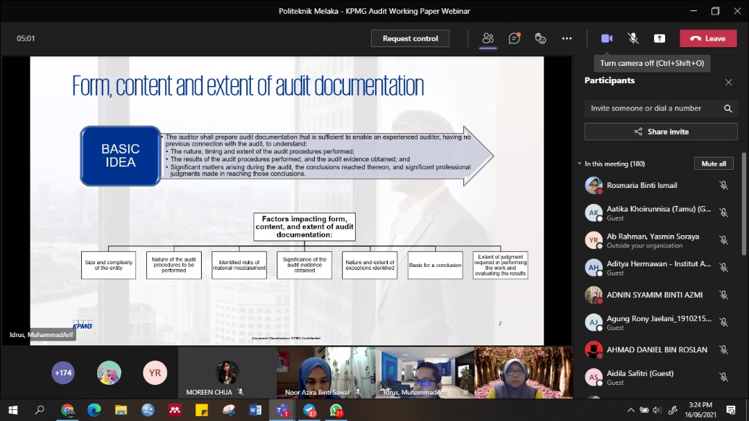Open Microsoft Edge from the taskbar
The height and width of the screenshot is (421, 749).
(94, 410)
